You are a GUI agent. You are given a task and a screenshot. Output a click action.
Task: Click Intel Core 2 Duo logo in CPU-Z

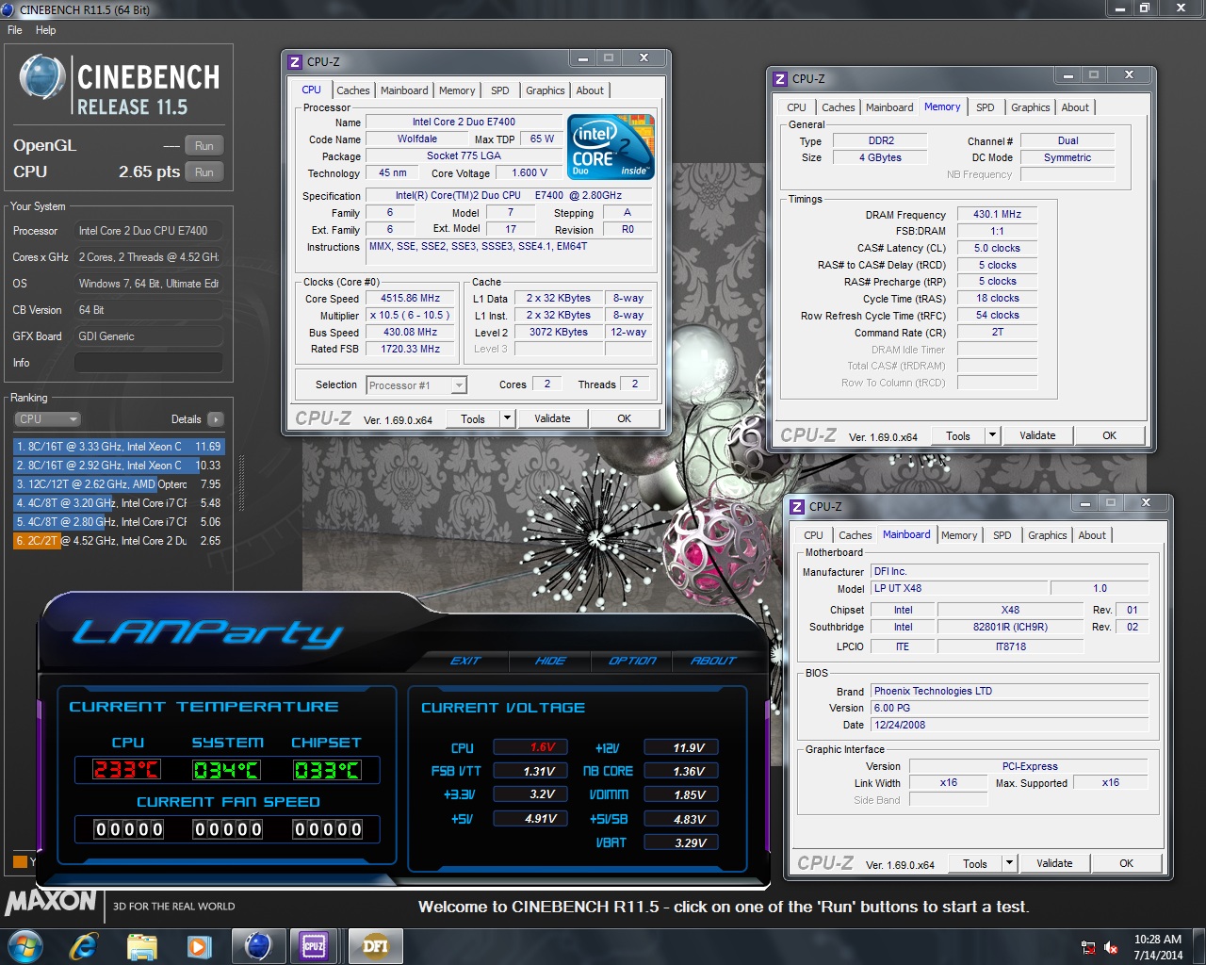click(x=611, y=147)
